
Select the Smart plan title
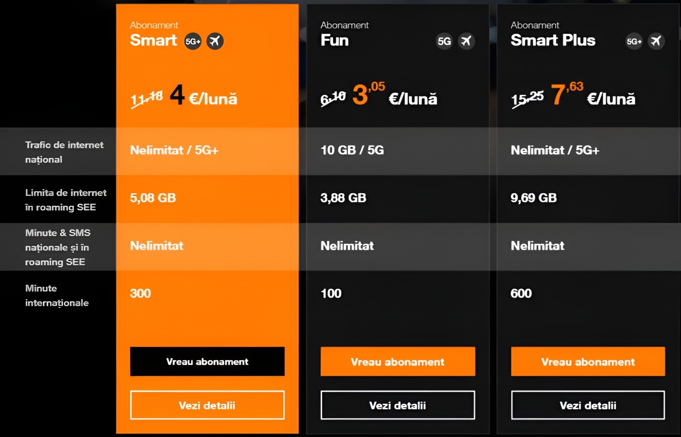(153, 40)
